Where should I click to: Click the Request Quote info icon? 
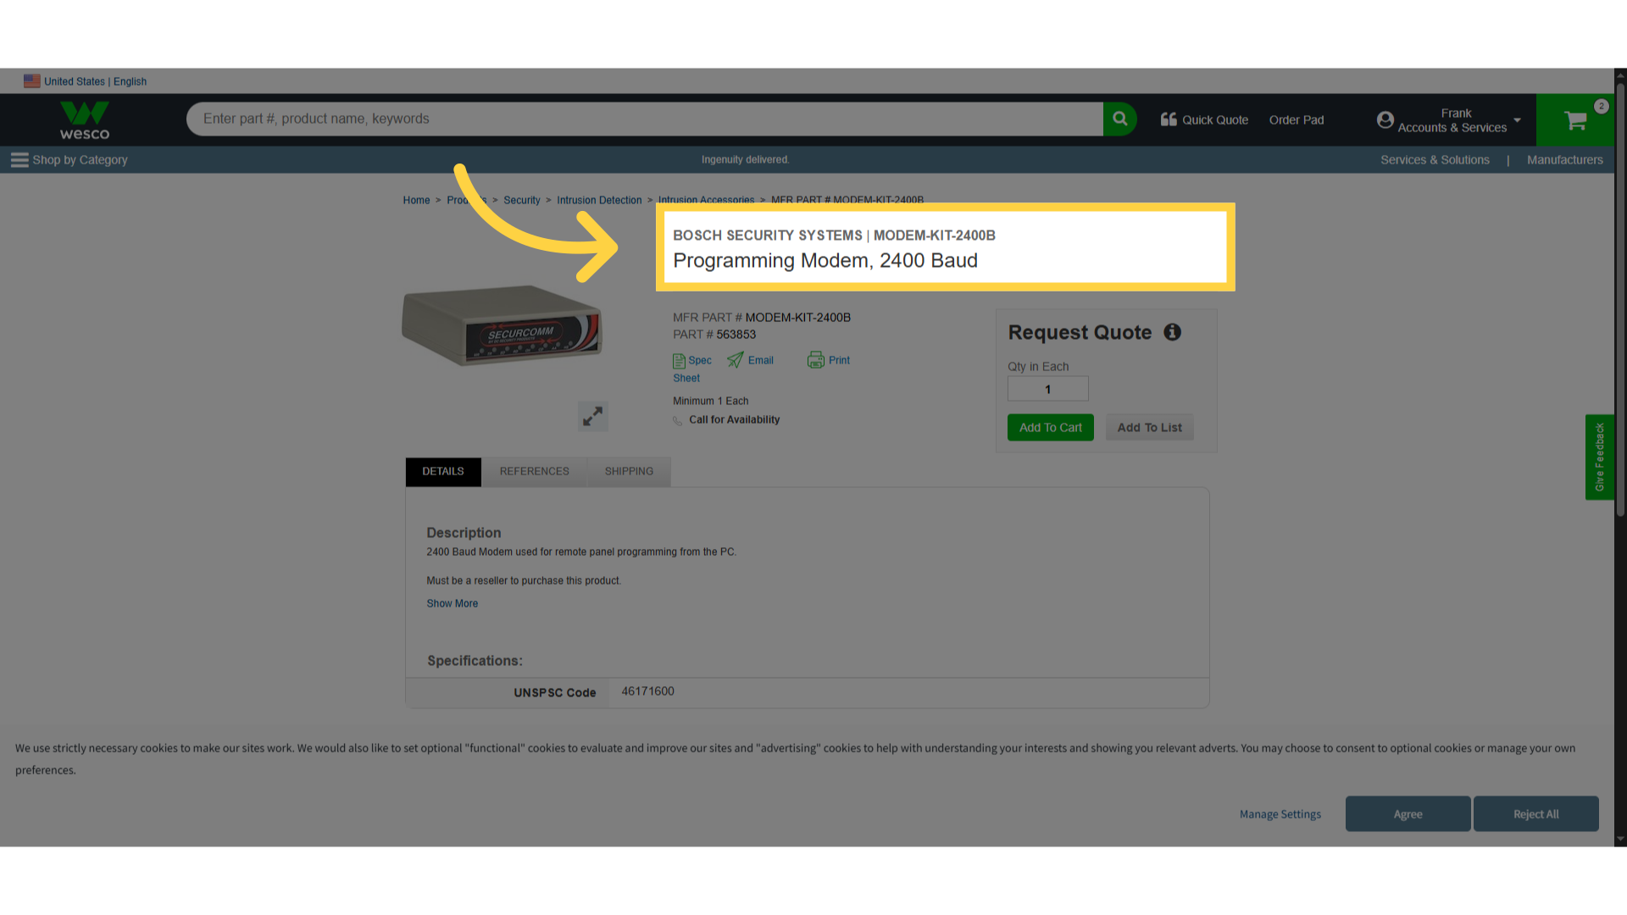1172,332
